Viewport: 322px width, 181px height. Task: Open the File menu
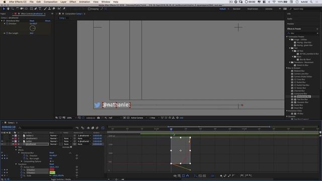point(31,2)
